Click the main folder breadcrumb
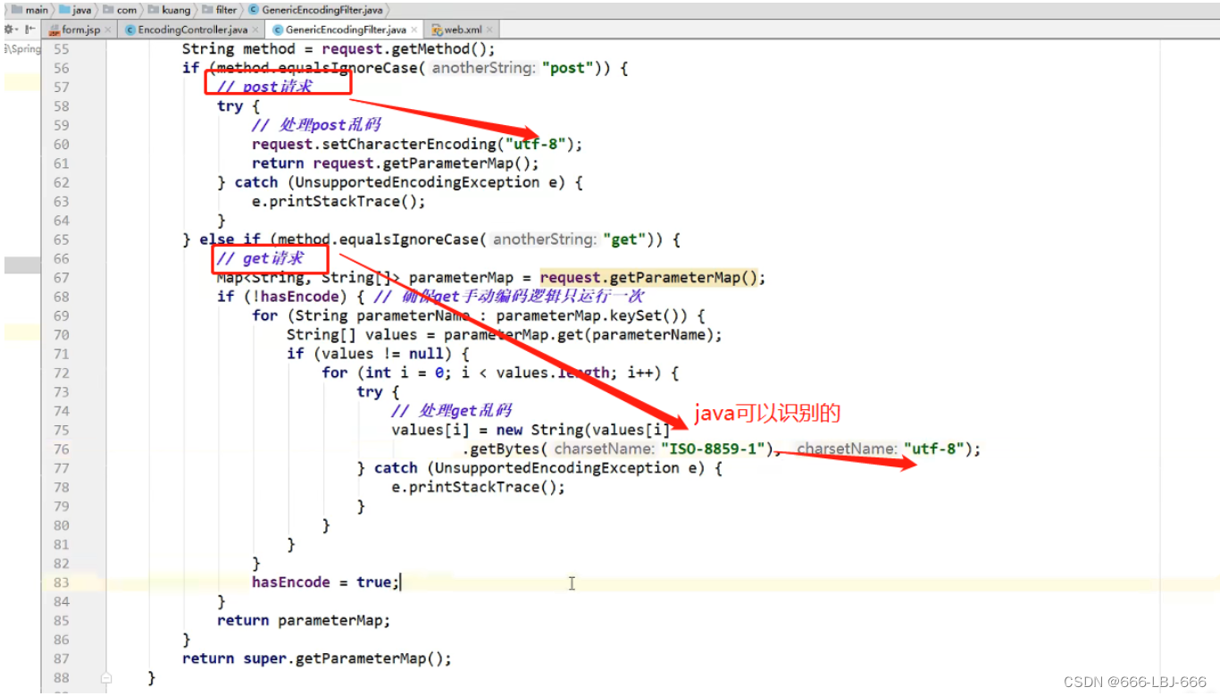The width and height of the screenshot is (1220, 696). click(30, 10)
